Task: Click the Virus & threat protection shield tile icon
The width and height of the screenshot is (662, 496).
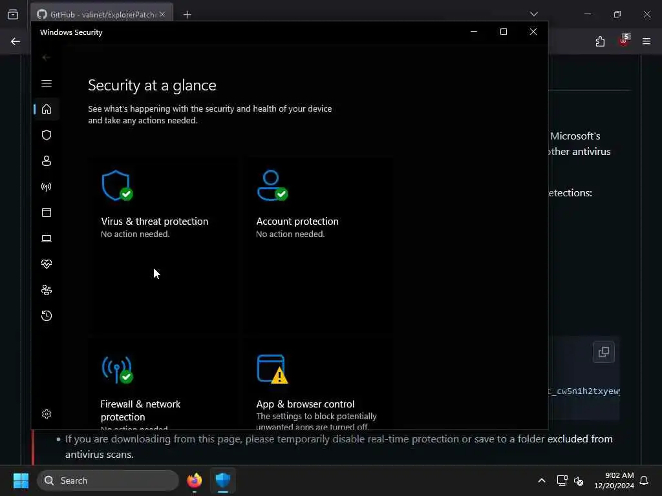Action: coord(117,185)
